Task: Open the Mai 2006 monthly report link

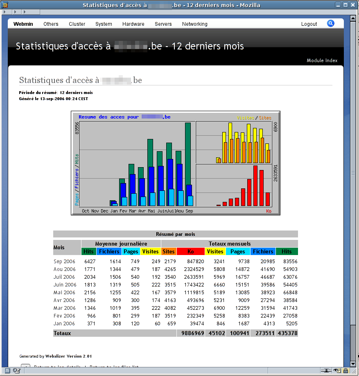Action: click(x=64, y=293)
